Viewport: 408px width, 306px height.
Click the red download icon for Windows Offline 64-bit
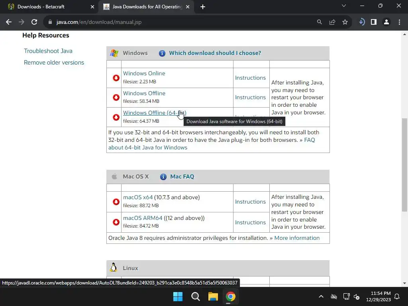point(116,117)
